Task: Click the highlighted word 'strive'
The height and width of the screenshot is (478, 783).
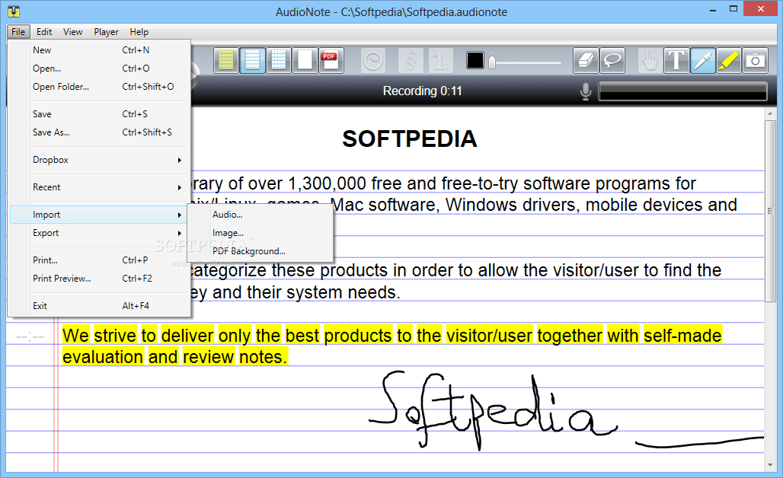Action: (x=115, y=336)
